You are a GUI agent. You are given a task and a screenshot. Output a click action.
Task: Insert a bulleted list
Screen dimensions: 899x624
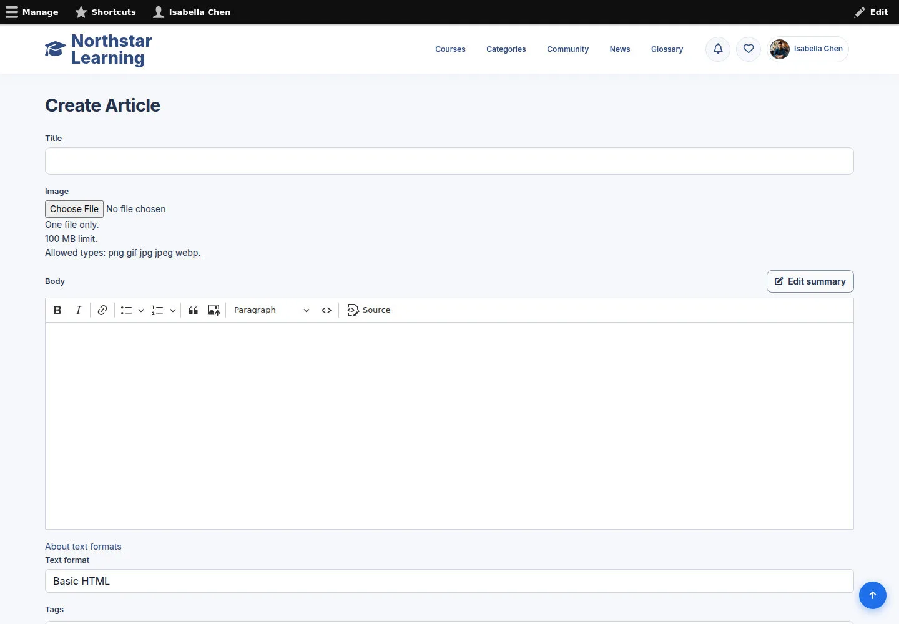(126, 310)
